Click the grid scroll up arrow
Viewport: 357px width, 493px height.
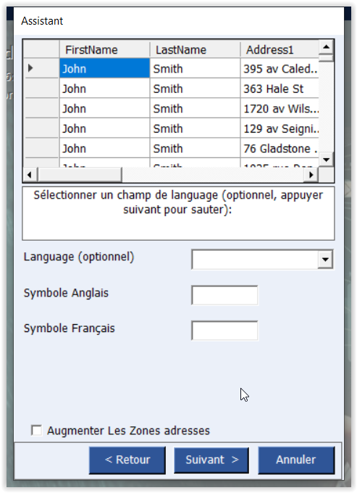[327, 47]
